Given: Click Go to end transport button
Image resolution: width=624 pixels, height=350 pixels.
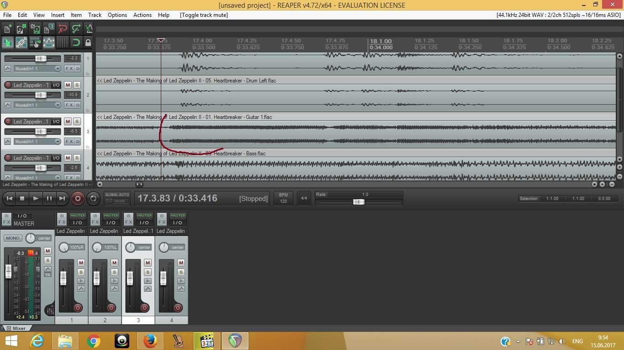Looking at the screenshot, I should click(x=62, y=198).
